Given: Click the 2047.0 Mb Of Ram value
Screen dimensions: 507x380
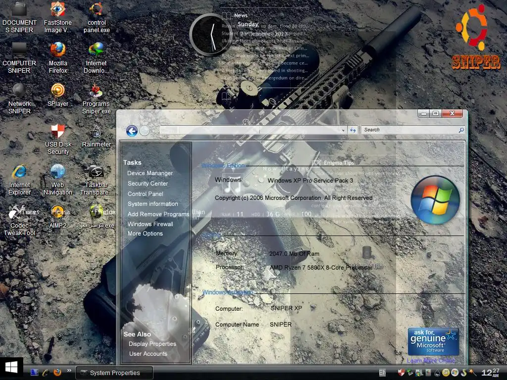Looking at the screenshot, I should [x=294, y=254].
